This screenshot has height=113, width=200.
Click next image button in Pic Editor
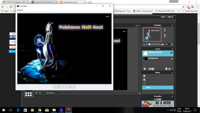tap(70, 87)
